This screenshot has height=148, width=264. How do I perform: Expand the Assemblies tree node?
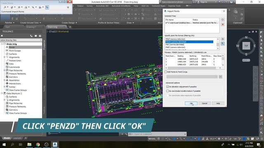[x=5, y=80]
